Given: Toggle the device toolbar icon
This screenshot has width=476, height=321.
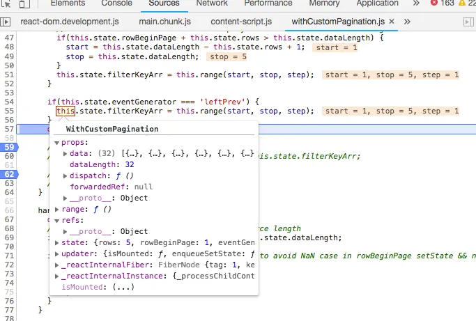Looking at the screenshot, I should (24, 3).
